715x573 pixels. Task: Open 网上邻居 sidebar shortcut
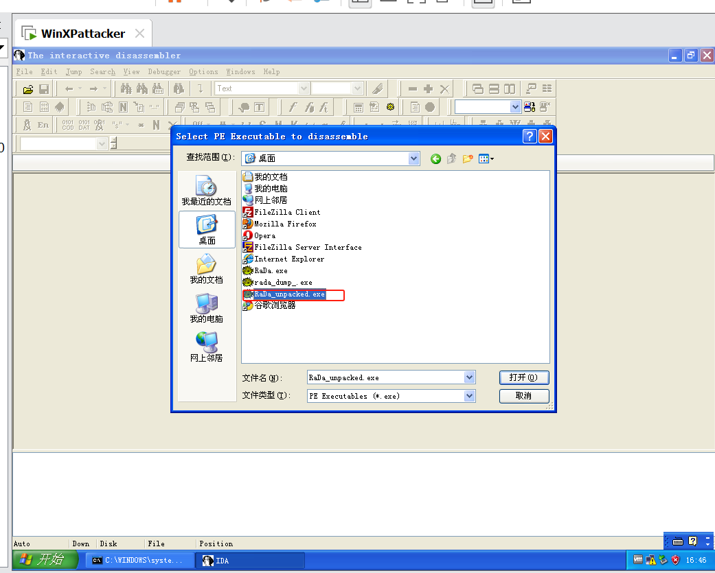point(207,347)
